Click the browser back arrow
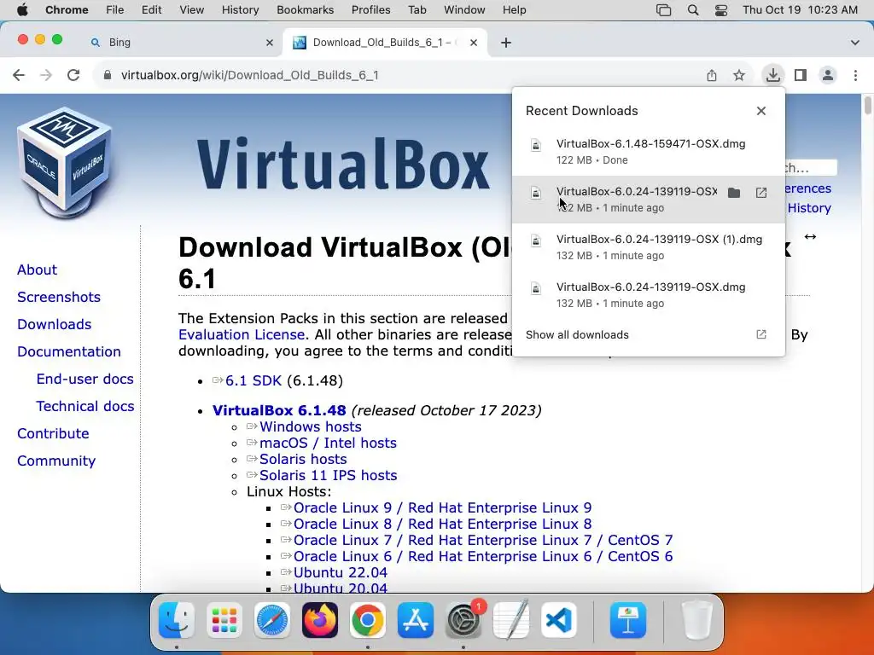Image resolution: width=874 pixels, height=655 pixels. pos(19,75)
